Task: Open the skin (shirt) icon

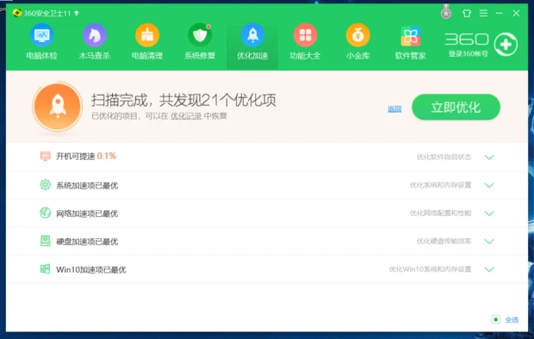Action: click(467, 13)
